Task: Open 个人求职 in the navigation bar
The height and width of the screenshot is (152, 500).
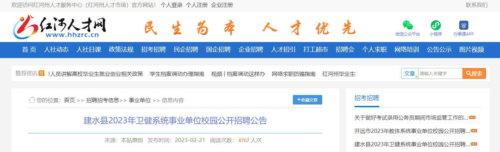Action: tap(374, 50)
